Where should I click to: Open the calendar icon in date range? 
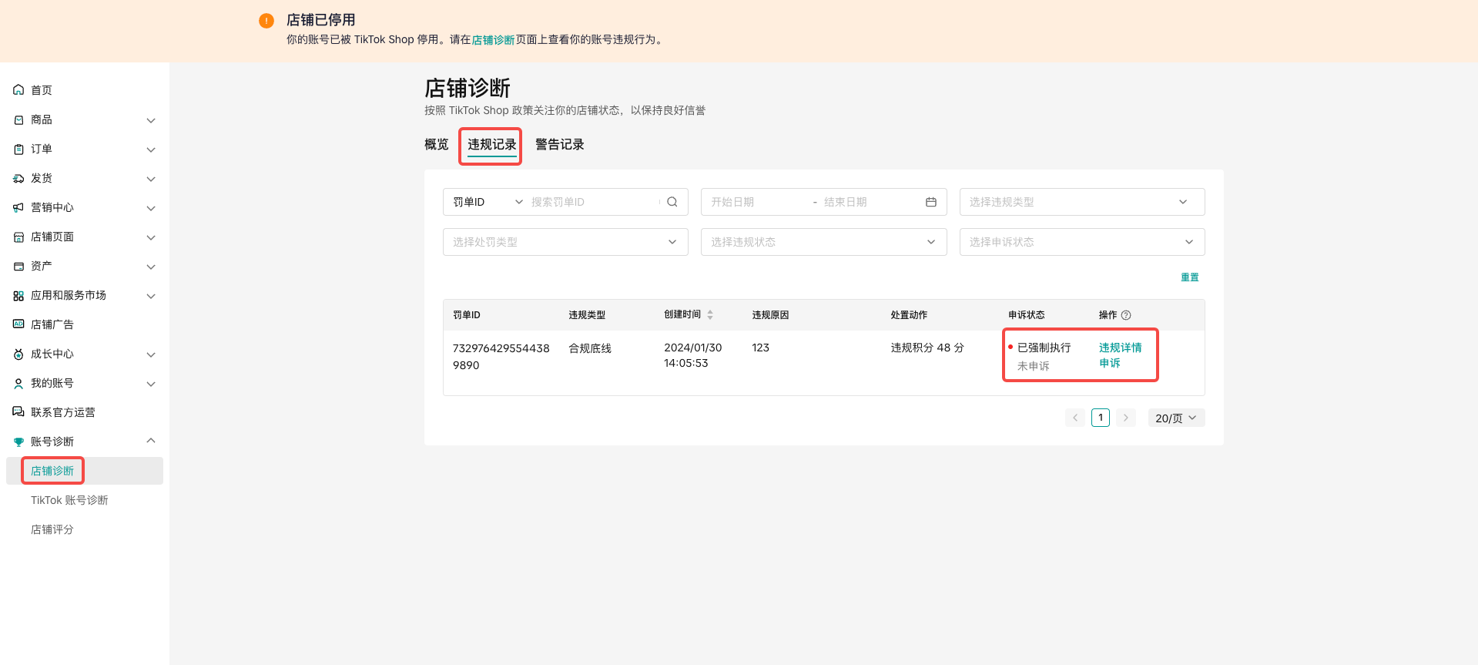(930, 202)
